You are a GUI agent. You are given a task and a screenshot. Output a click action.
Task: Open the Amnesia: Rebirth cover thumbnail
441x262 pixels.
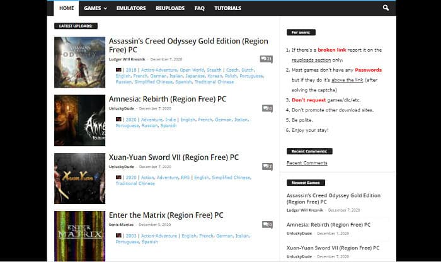79,120
